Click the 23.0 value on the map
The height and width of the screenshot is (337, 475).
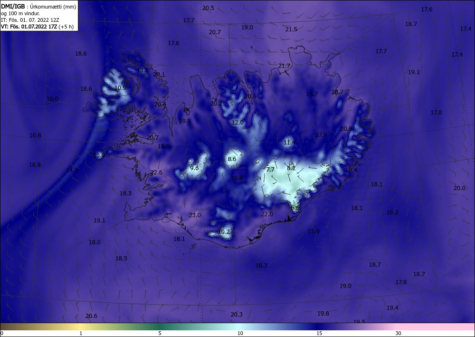pos(195,215)
